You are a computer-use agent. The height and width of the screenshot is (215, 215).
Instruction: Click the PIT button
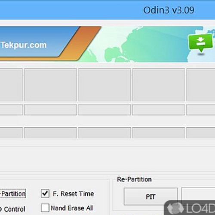click(150, 197)
